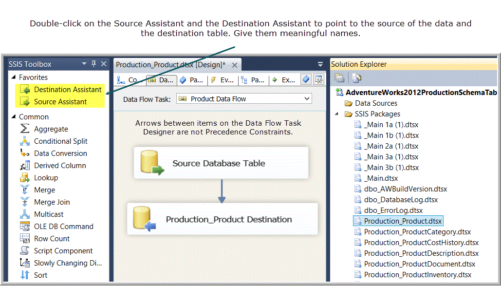
Task: Select Source Assistant in the toolbox
Action: click(x=60, y=102)
